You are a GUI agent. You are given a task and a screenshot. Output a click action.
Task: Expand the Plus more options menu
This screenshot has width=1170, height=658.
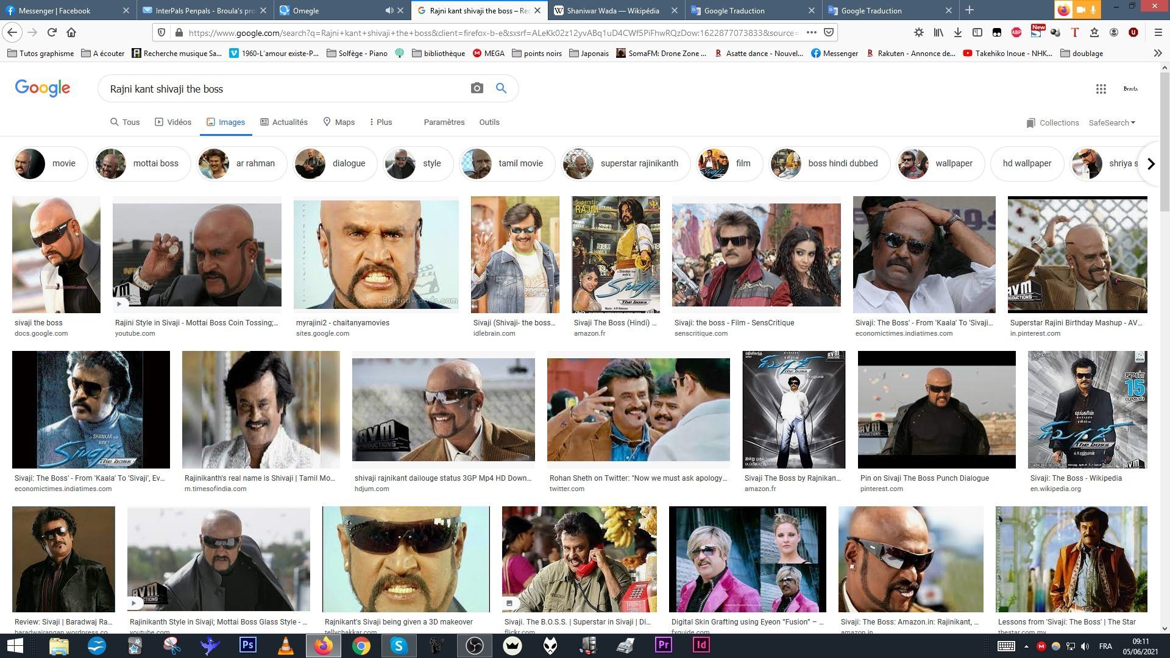[380, 122]
